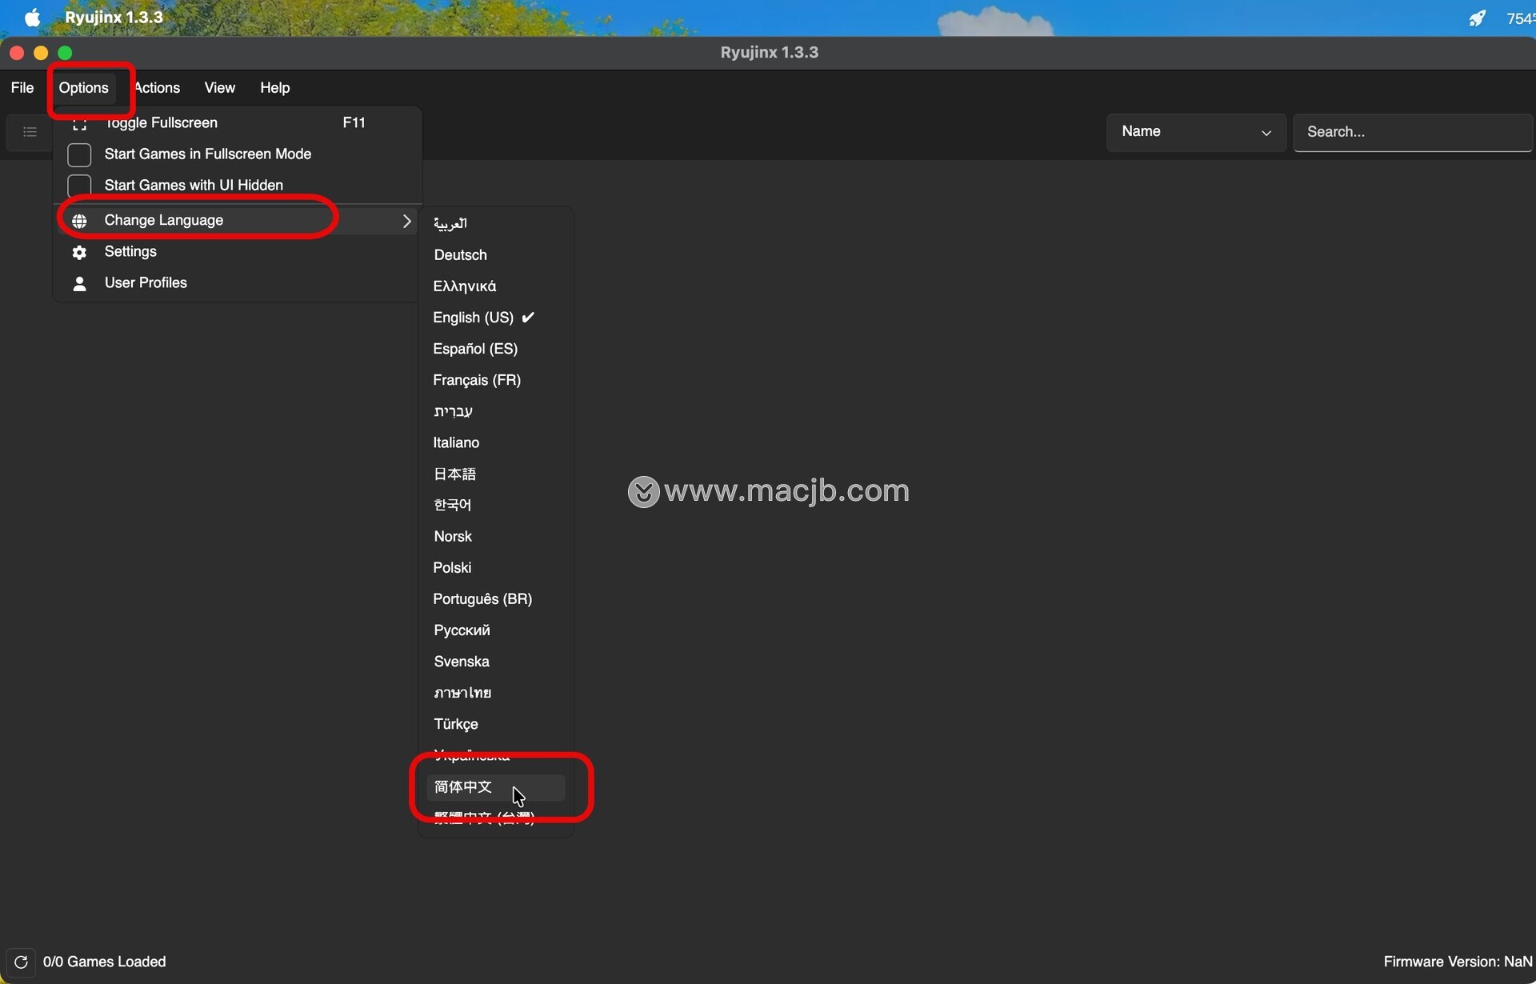
Task: Click the rocket icon in macOS menu bar
Action: (1477, 18)
